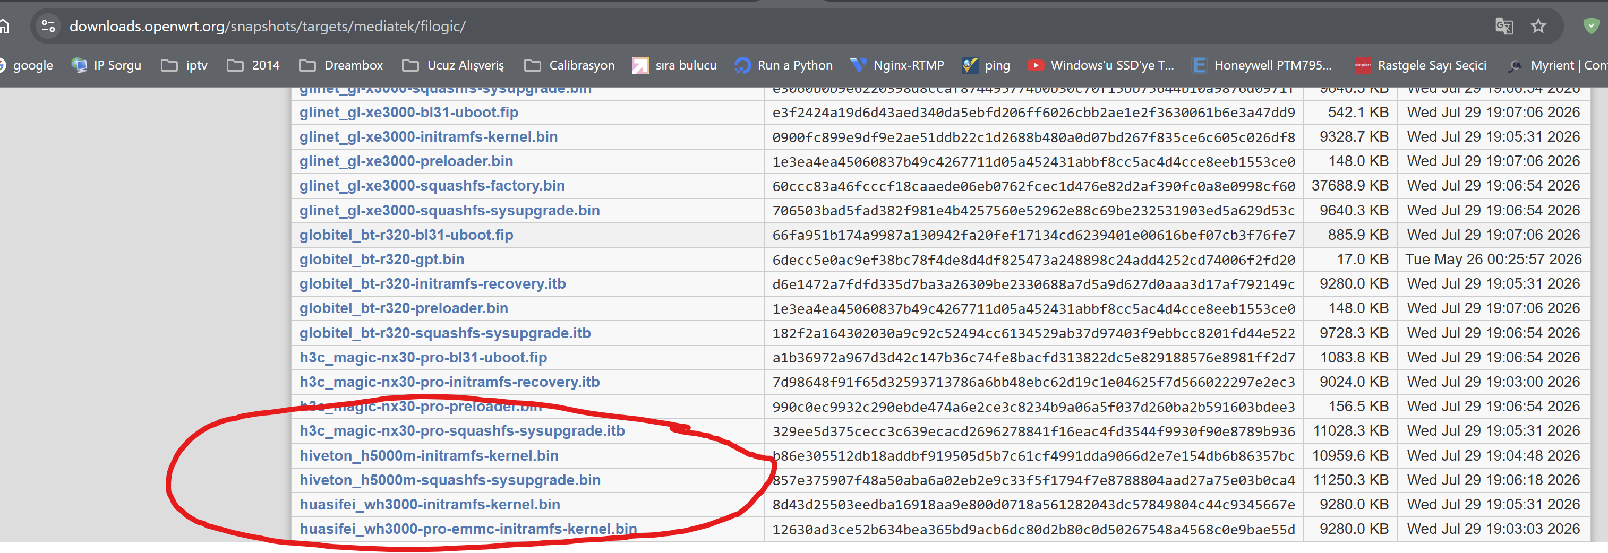
Task: Download glinet_gl-xe3000-initramfs-kernel.bin
Action: (428, 137)
